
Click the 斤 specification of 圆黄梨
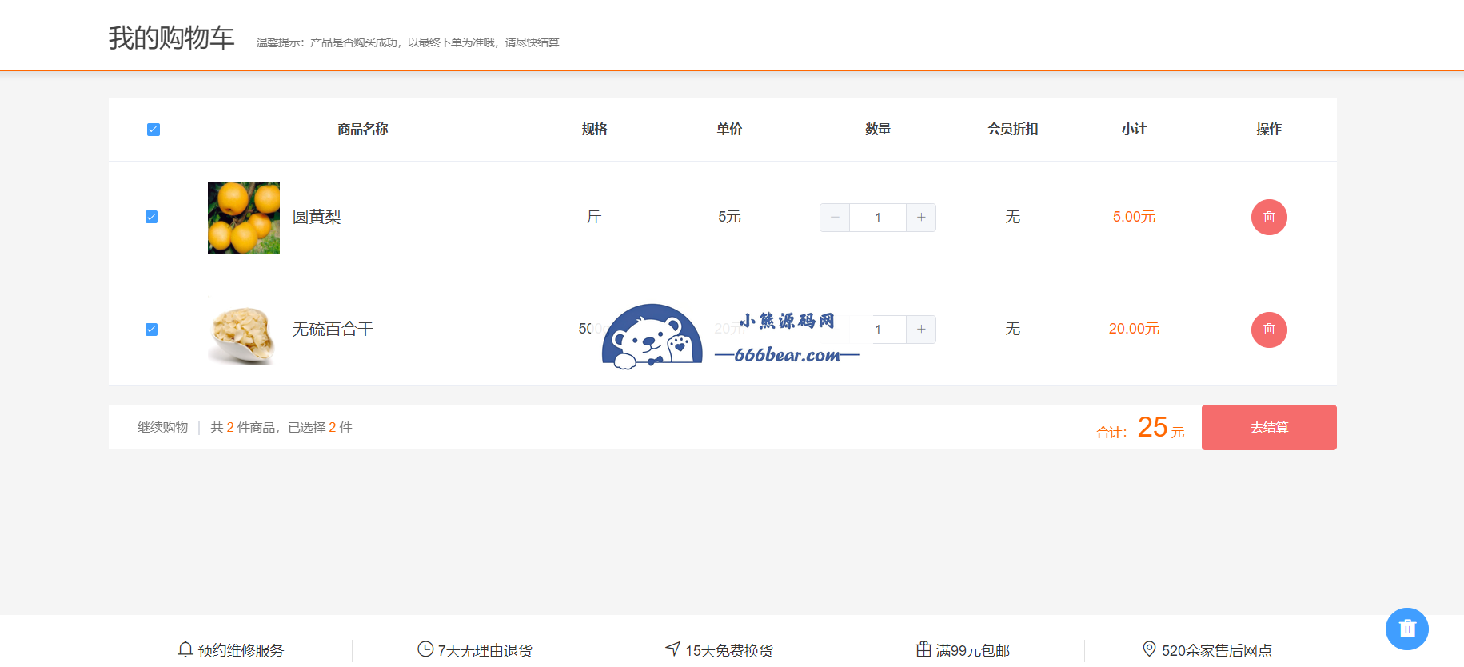point(594,217)
